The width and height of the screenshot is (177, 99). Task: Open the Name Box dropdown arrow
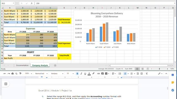pyautogui.click(x=14, y=3)
